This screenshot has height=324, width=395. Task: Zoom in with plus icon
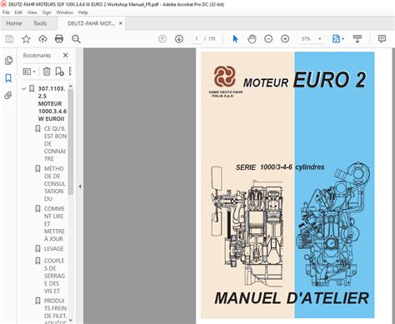point(285,39)
